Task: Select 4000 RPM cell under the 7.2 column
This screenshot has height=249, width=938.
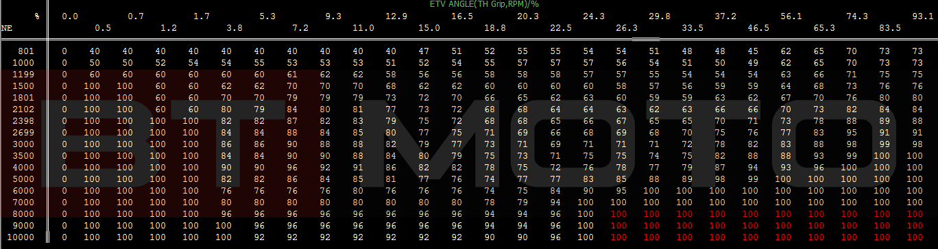Action: point(292,167)
